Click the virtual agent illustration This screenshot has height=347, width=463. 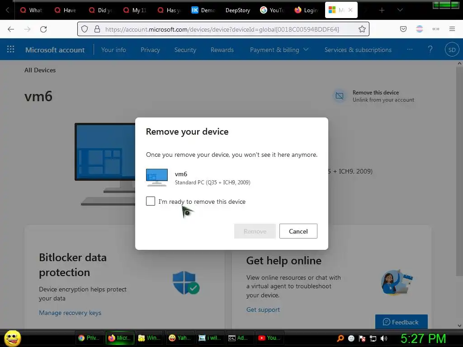pyautogui.click(x=397, y=282)
